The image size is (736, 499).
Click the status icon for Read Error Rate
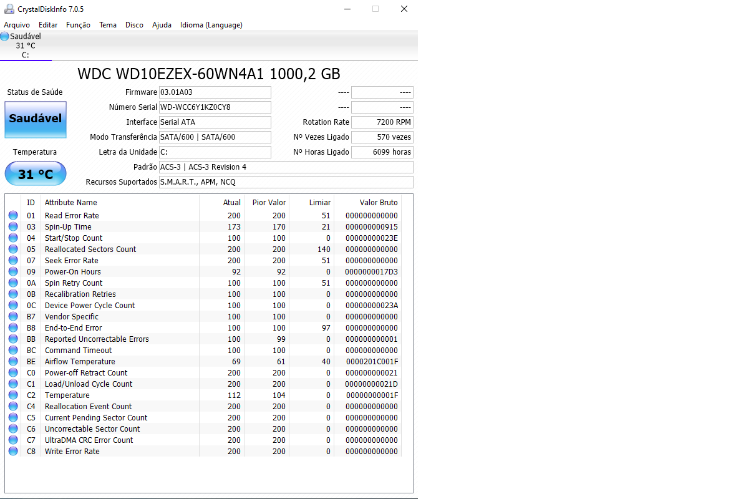(13, 215)
